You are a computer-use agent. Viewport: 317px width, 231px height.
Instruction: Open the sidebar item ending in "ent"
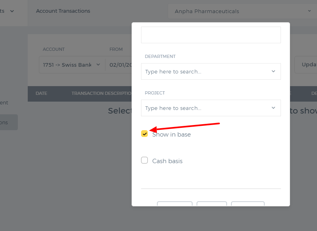click(x=4, y=103)
